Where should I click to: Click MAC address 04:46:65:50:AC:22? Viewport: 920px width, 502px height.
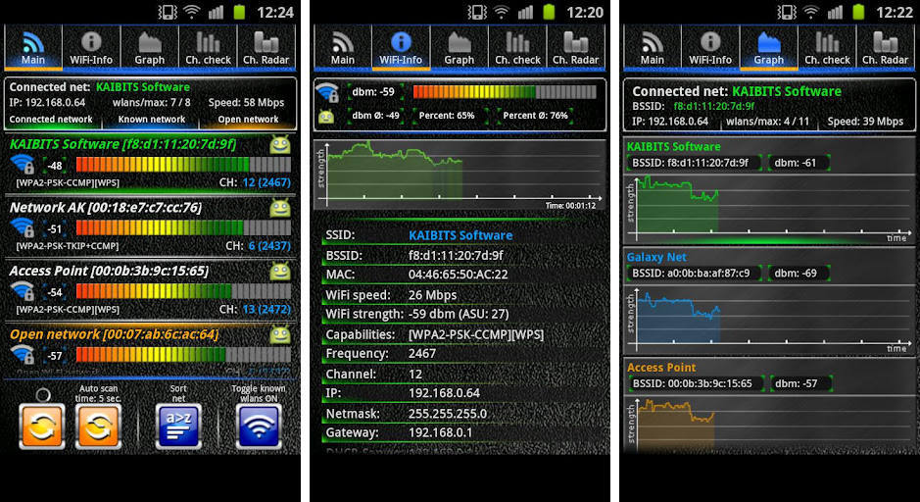tap(459, 275)
